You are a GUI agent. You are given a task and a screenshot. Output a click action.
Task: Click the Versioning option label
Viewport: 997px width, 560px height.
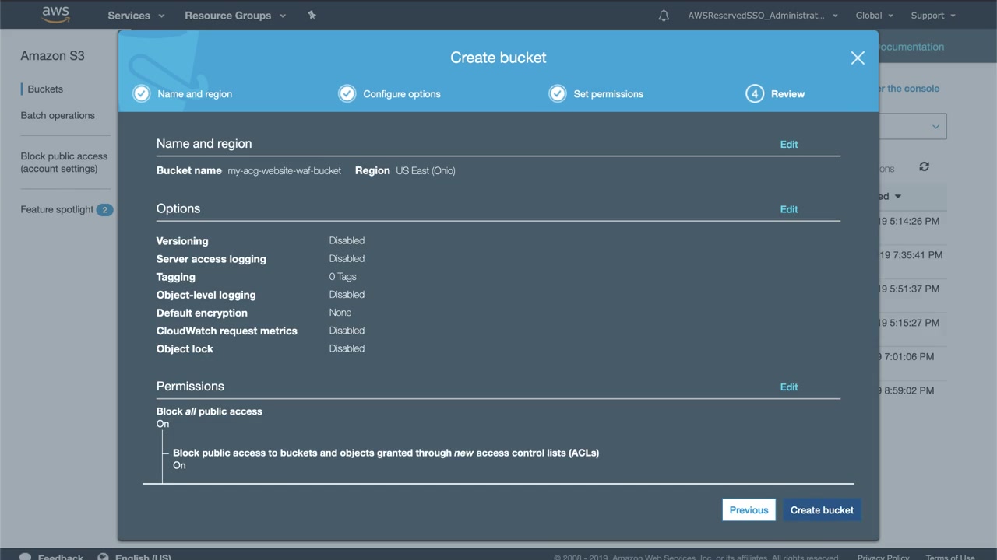click(182, 241)
